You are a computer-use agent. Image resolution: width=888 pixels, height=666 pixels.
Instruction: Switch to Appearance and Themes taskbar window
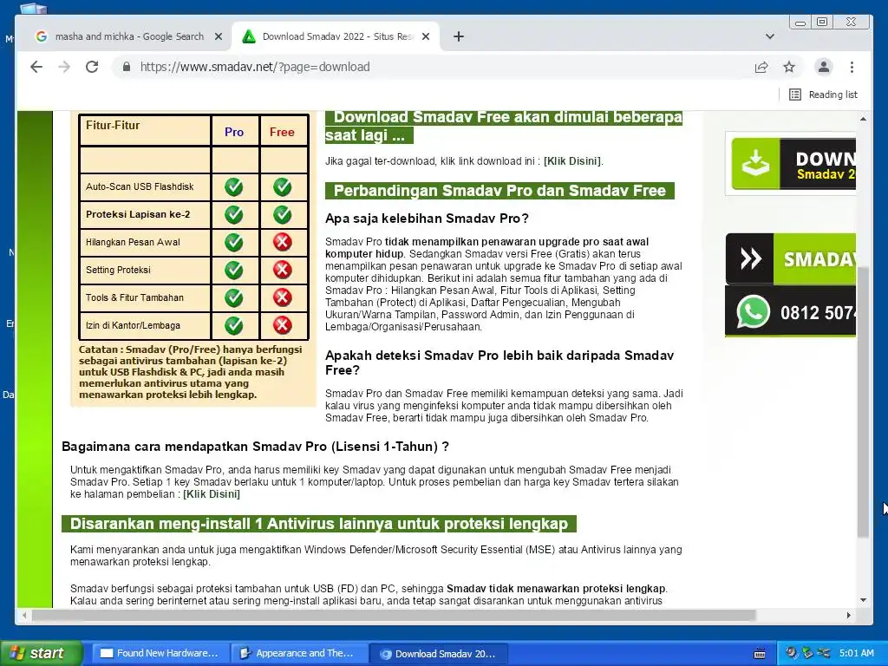299,654
